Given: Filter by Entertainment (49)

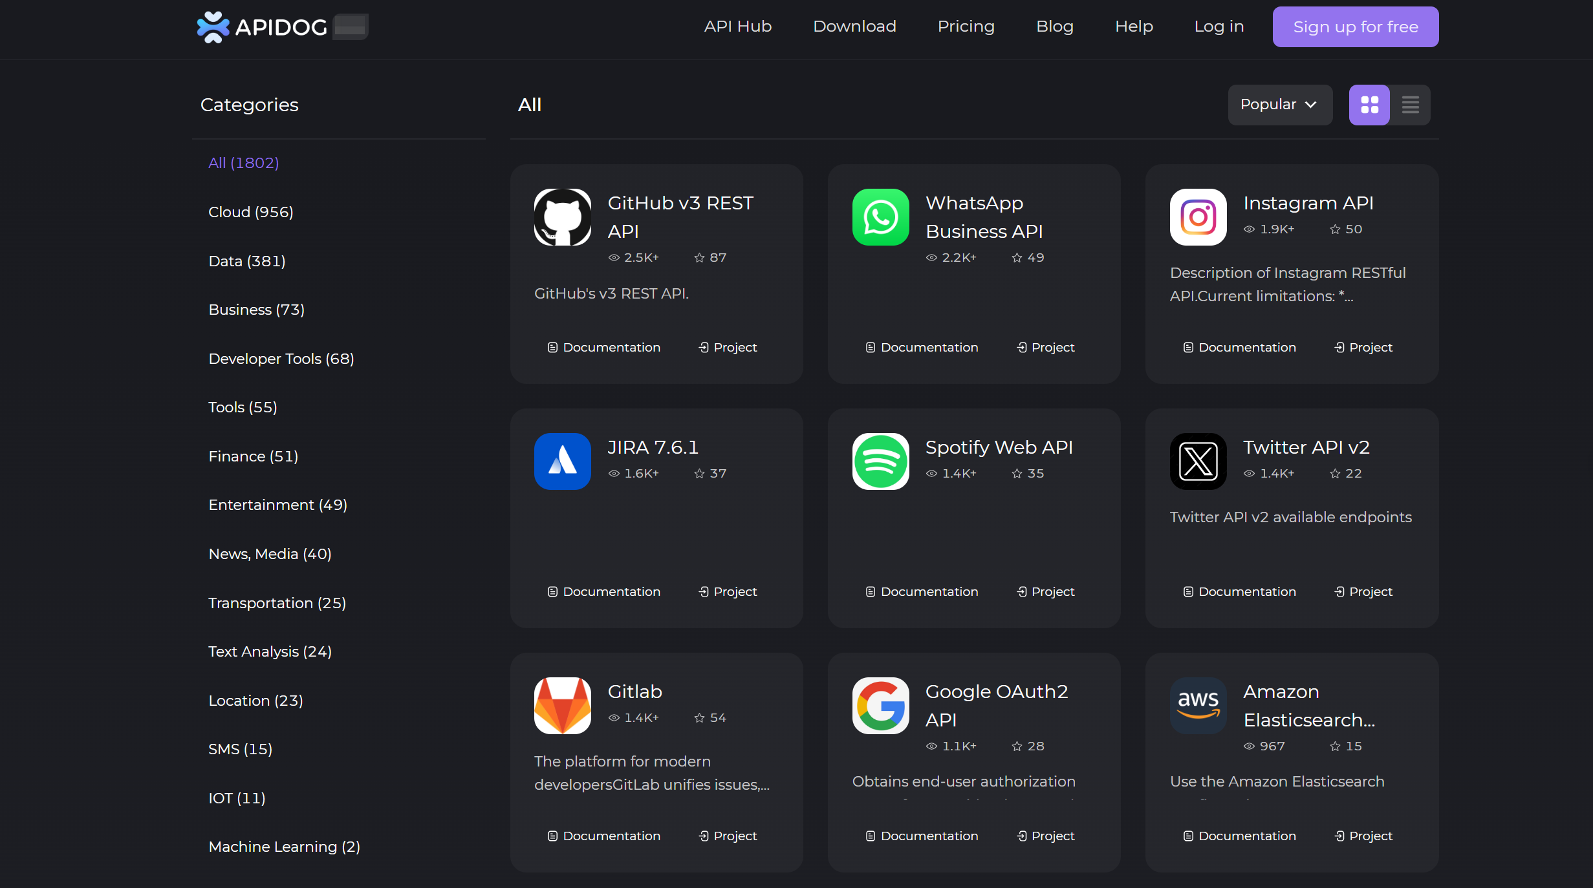Looking at the screenshot, I should coord(277,505).
